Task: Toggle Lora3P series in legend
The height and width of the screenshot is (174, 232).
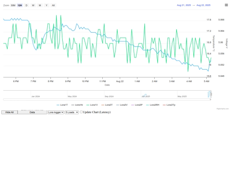Action: (137, 105)
